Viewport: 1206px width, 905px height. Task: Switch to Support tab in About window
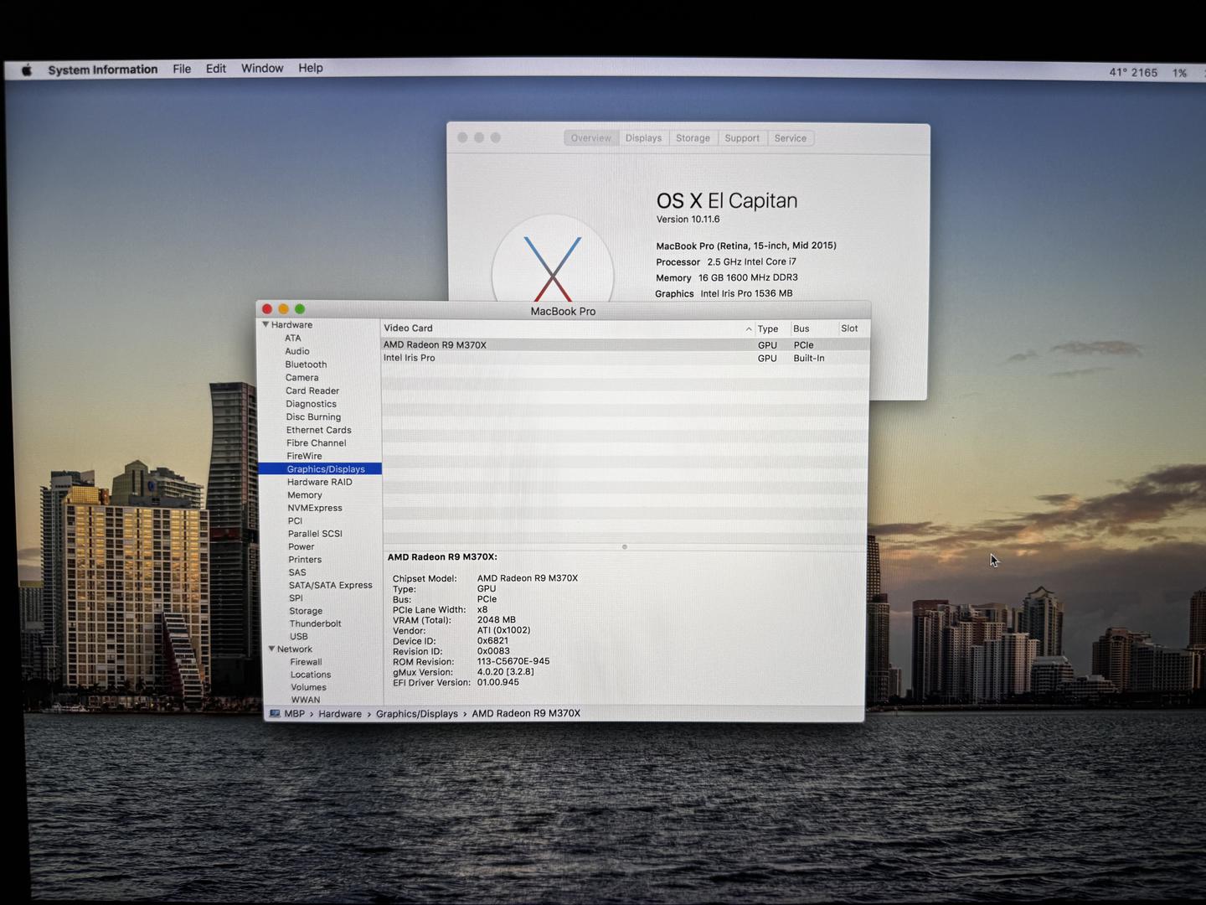[x=742, y=138]
